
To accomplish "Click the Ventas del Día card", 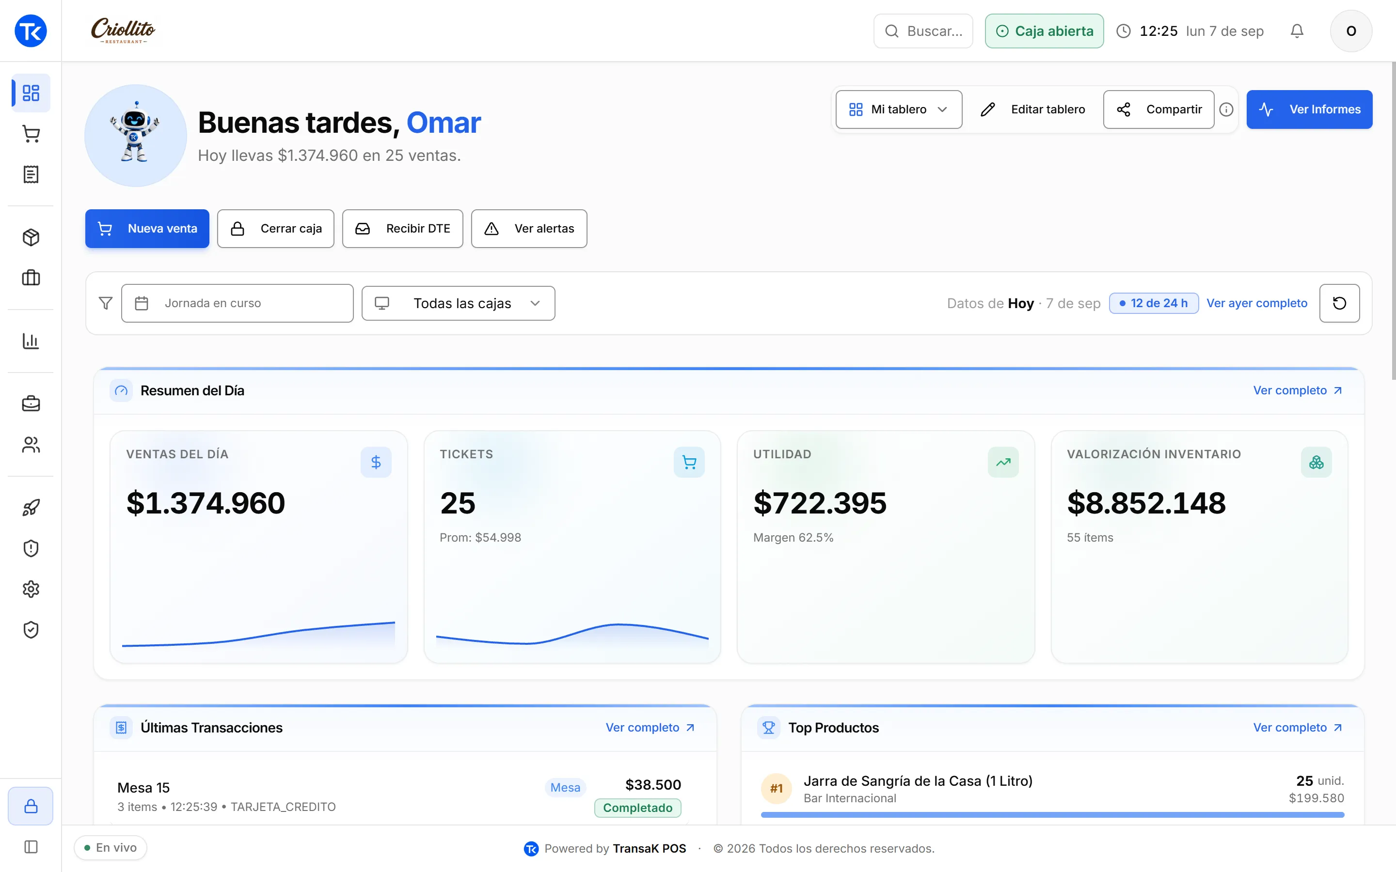I will [x=258, y=547].
